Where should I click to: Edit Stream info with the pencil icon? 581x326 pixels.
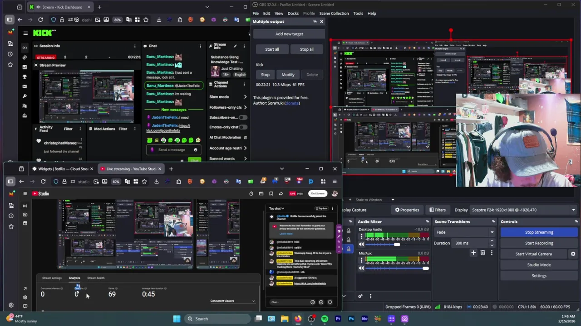click(x=235, y=46)
